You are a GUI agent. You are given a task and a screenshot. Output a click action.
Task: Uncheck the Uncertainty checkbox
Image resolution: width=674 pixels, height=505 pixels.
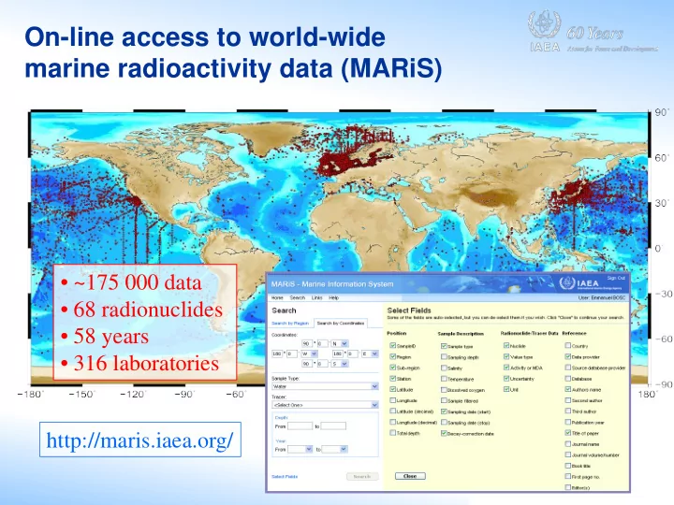pos(506,379)
